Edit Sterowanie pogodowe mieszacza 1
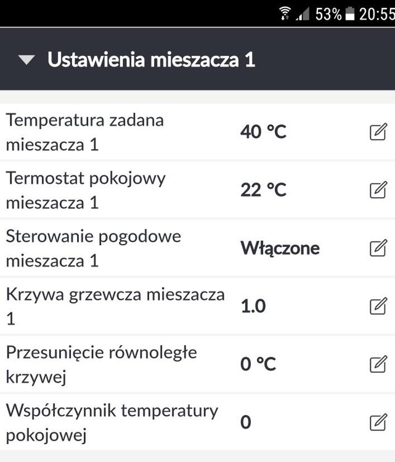Image resolution: width=395 pixels, height=462 pixels. coord(378,248)
